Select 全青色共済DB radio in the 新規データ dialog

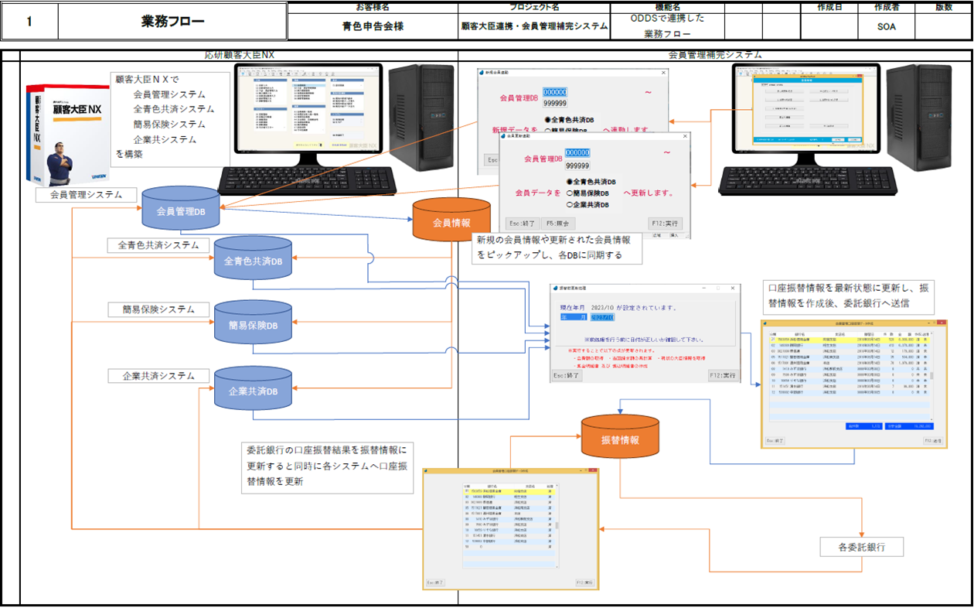coord(547,120)
